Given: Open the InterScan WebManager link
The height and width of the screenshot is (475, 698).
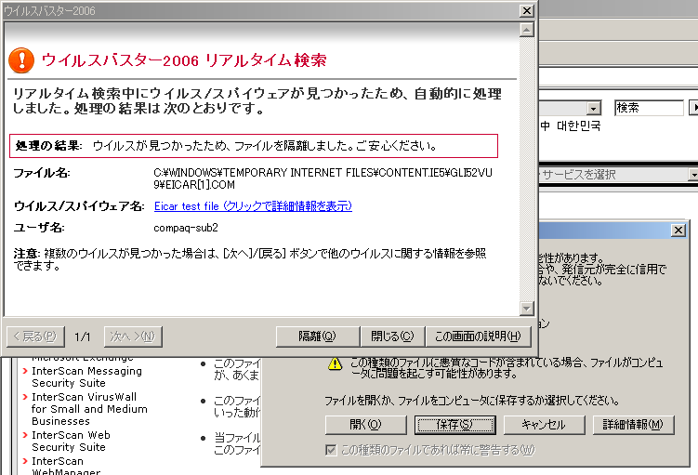Looking at the screenshot, I should 66,466.
